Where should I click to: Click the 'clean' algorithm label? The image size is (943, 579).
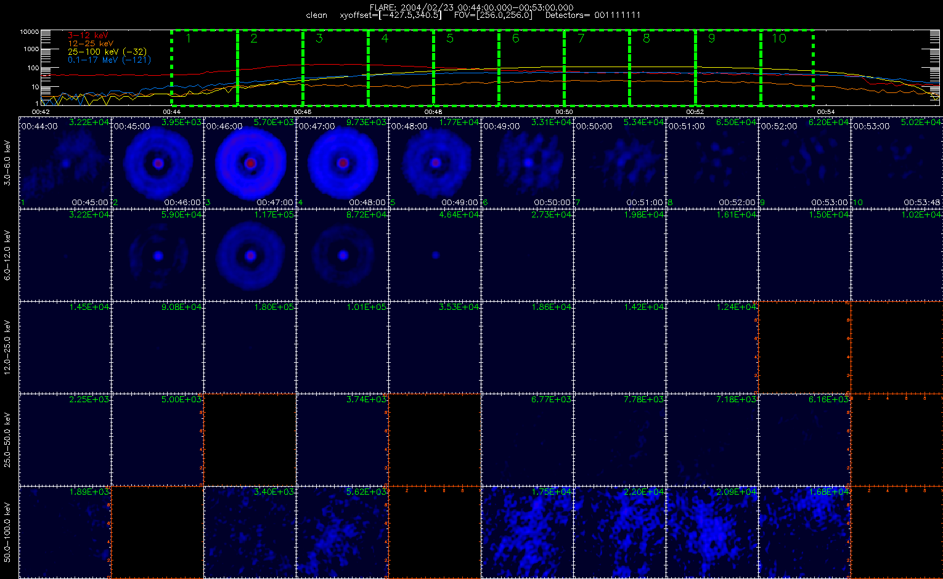point(316,15)
